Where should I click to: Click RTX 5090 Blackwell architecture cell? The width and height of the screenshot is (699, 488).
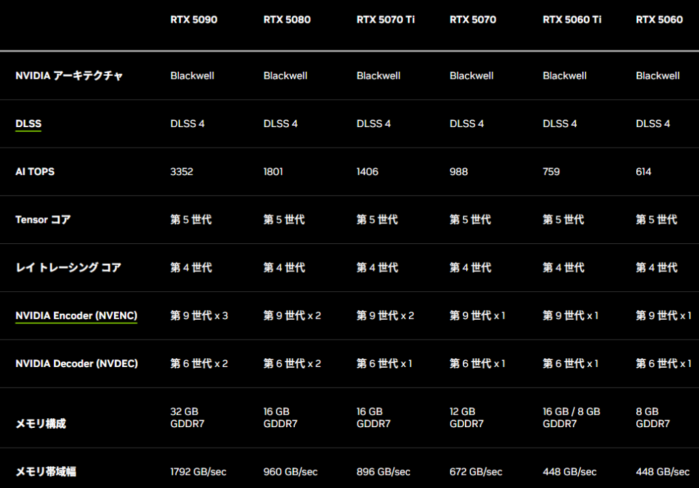click(x=192, y=76)
